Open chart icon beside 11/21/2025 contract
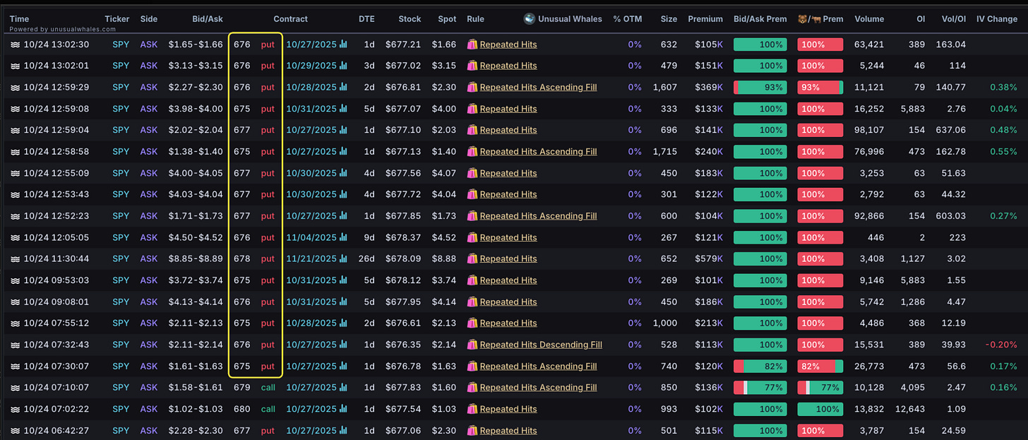The image size is (1028, 440). click(x=343, y=259)
